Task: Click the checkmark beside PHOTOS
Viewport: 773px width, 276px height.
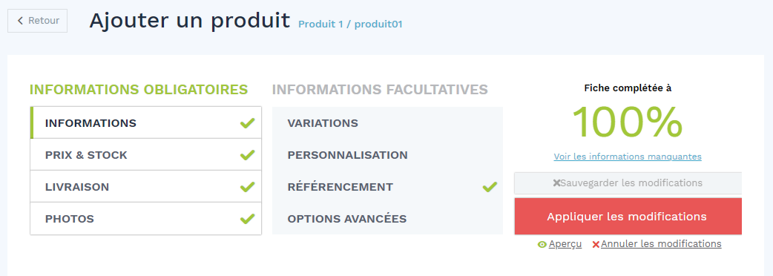Action: (x=248, y=219)
